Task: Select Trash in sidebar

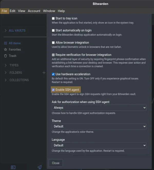Action: [x=13, y=56]
